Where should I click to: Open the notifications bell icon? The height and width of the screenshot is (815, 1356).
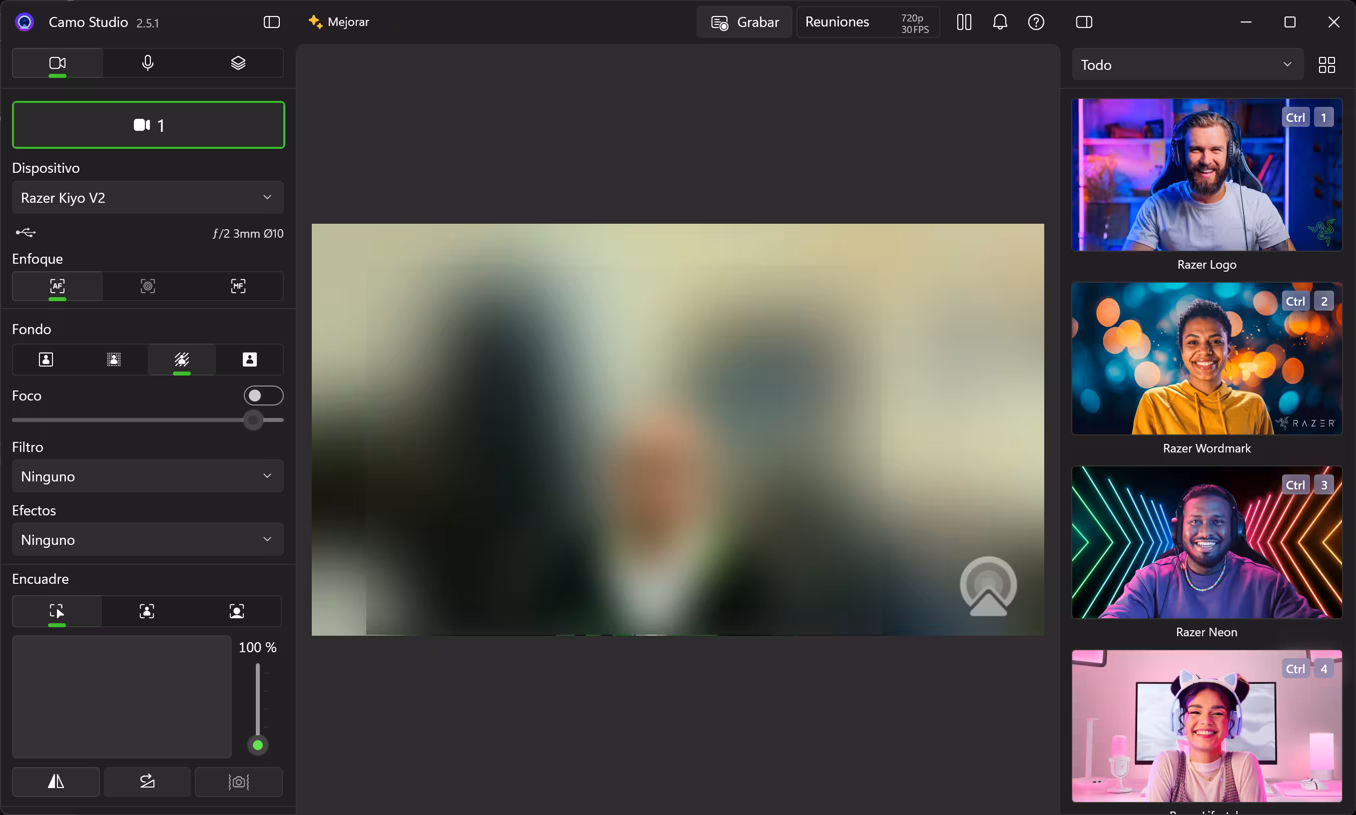point(1000,22)
